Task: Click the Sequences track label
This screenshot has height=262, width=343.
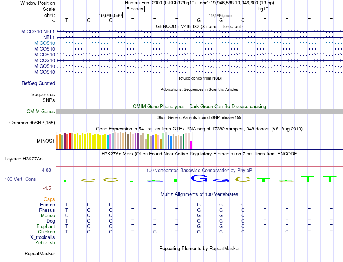Action: click(x=43, y=94)
